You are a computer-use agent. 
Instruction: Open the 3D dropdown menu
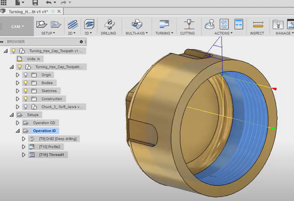[88, 33]
